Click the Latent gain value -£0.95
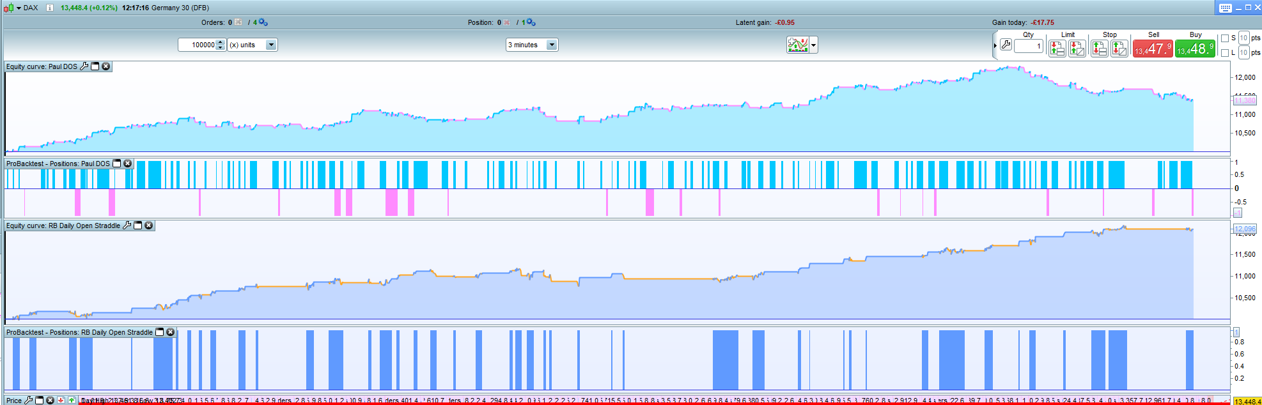 [785, 22]
